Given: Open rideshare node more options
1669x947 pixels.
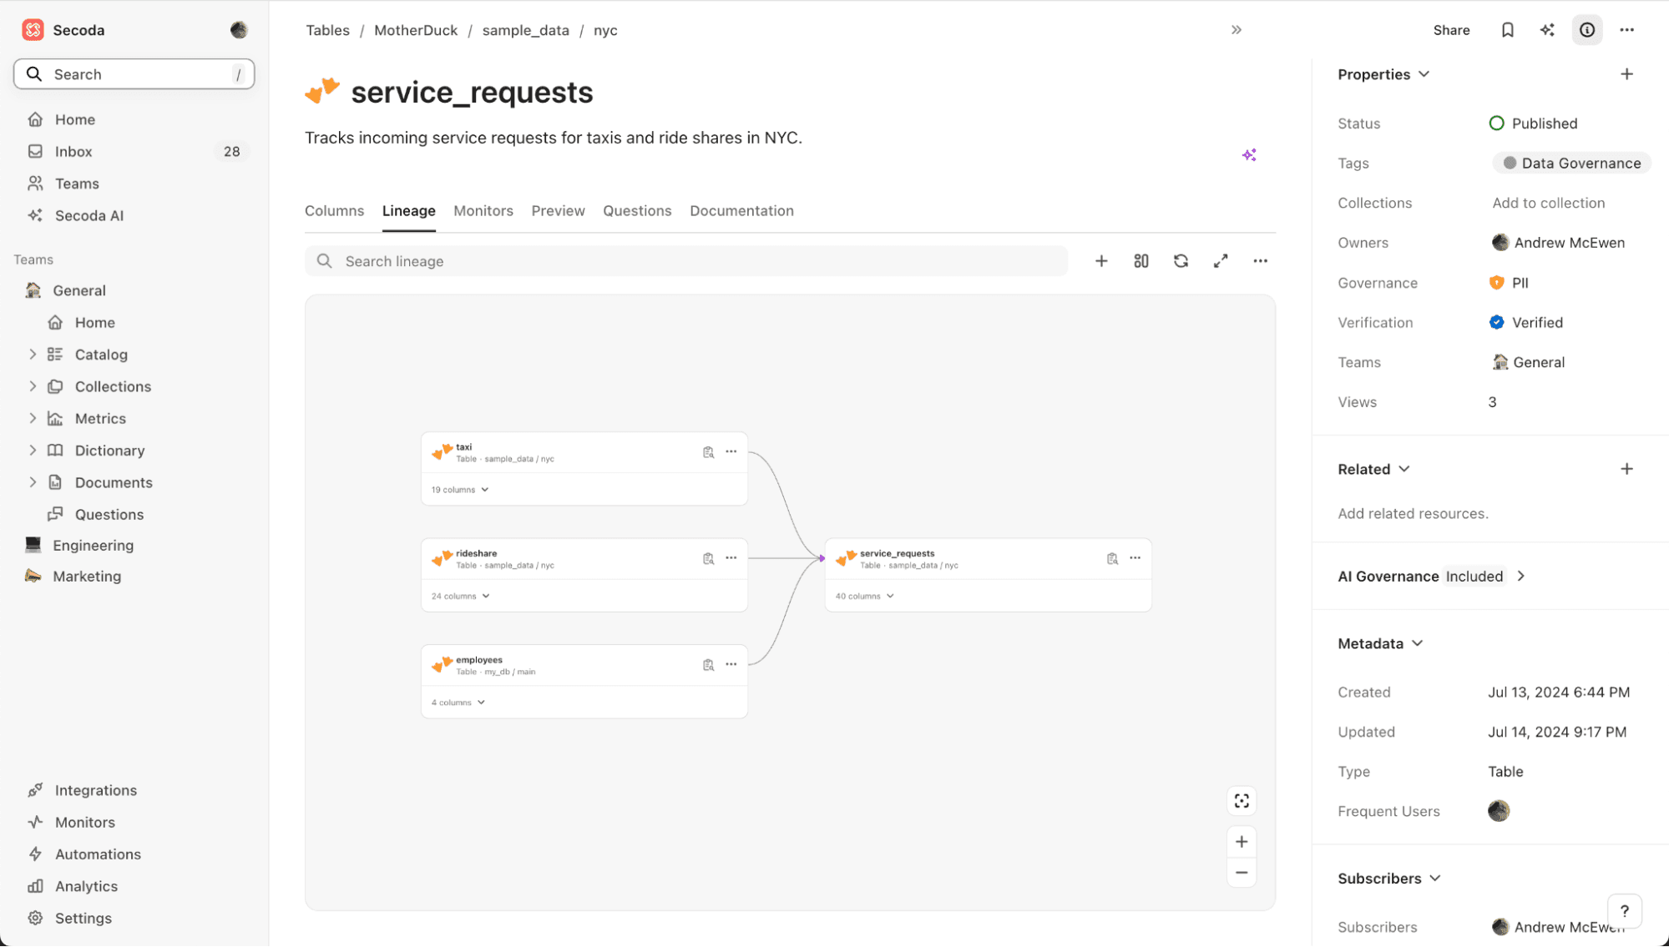Looking at the screenshot, I should [x=731, y=558].
